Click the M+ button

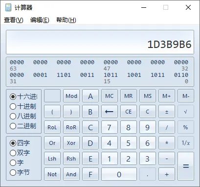point(167,96)
